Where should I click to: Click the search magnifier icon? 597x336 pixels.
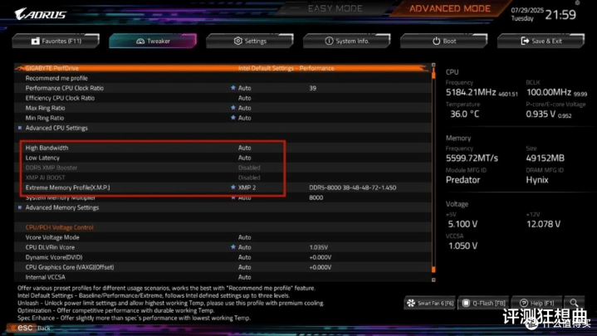(574, 303)
